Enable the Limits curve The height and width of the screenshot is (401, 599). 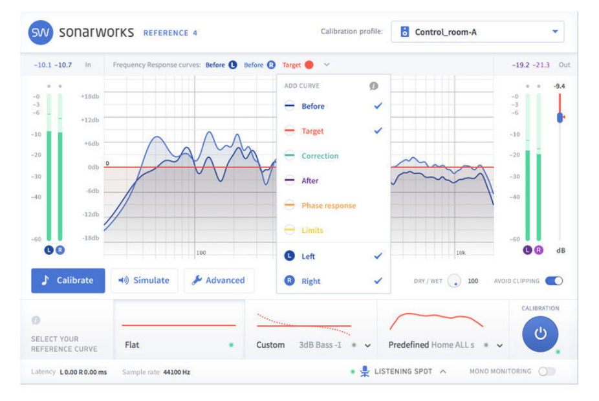[334, 230]
